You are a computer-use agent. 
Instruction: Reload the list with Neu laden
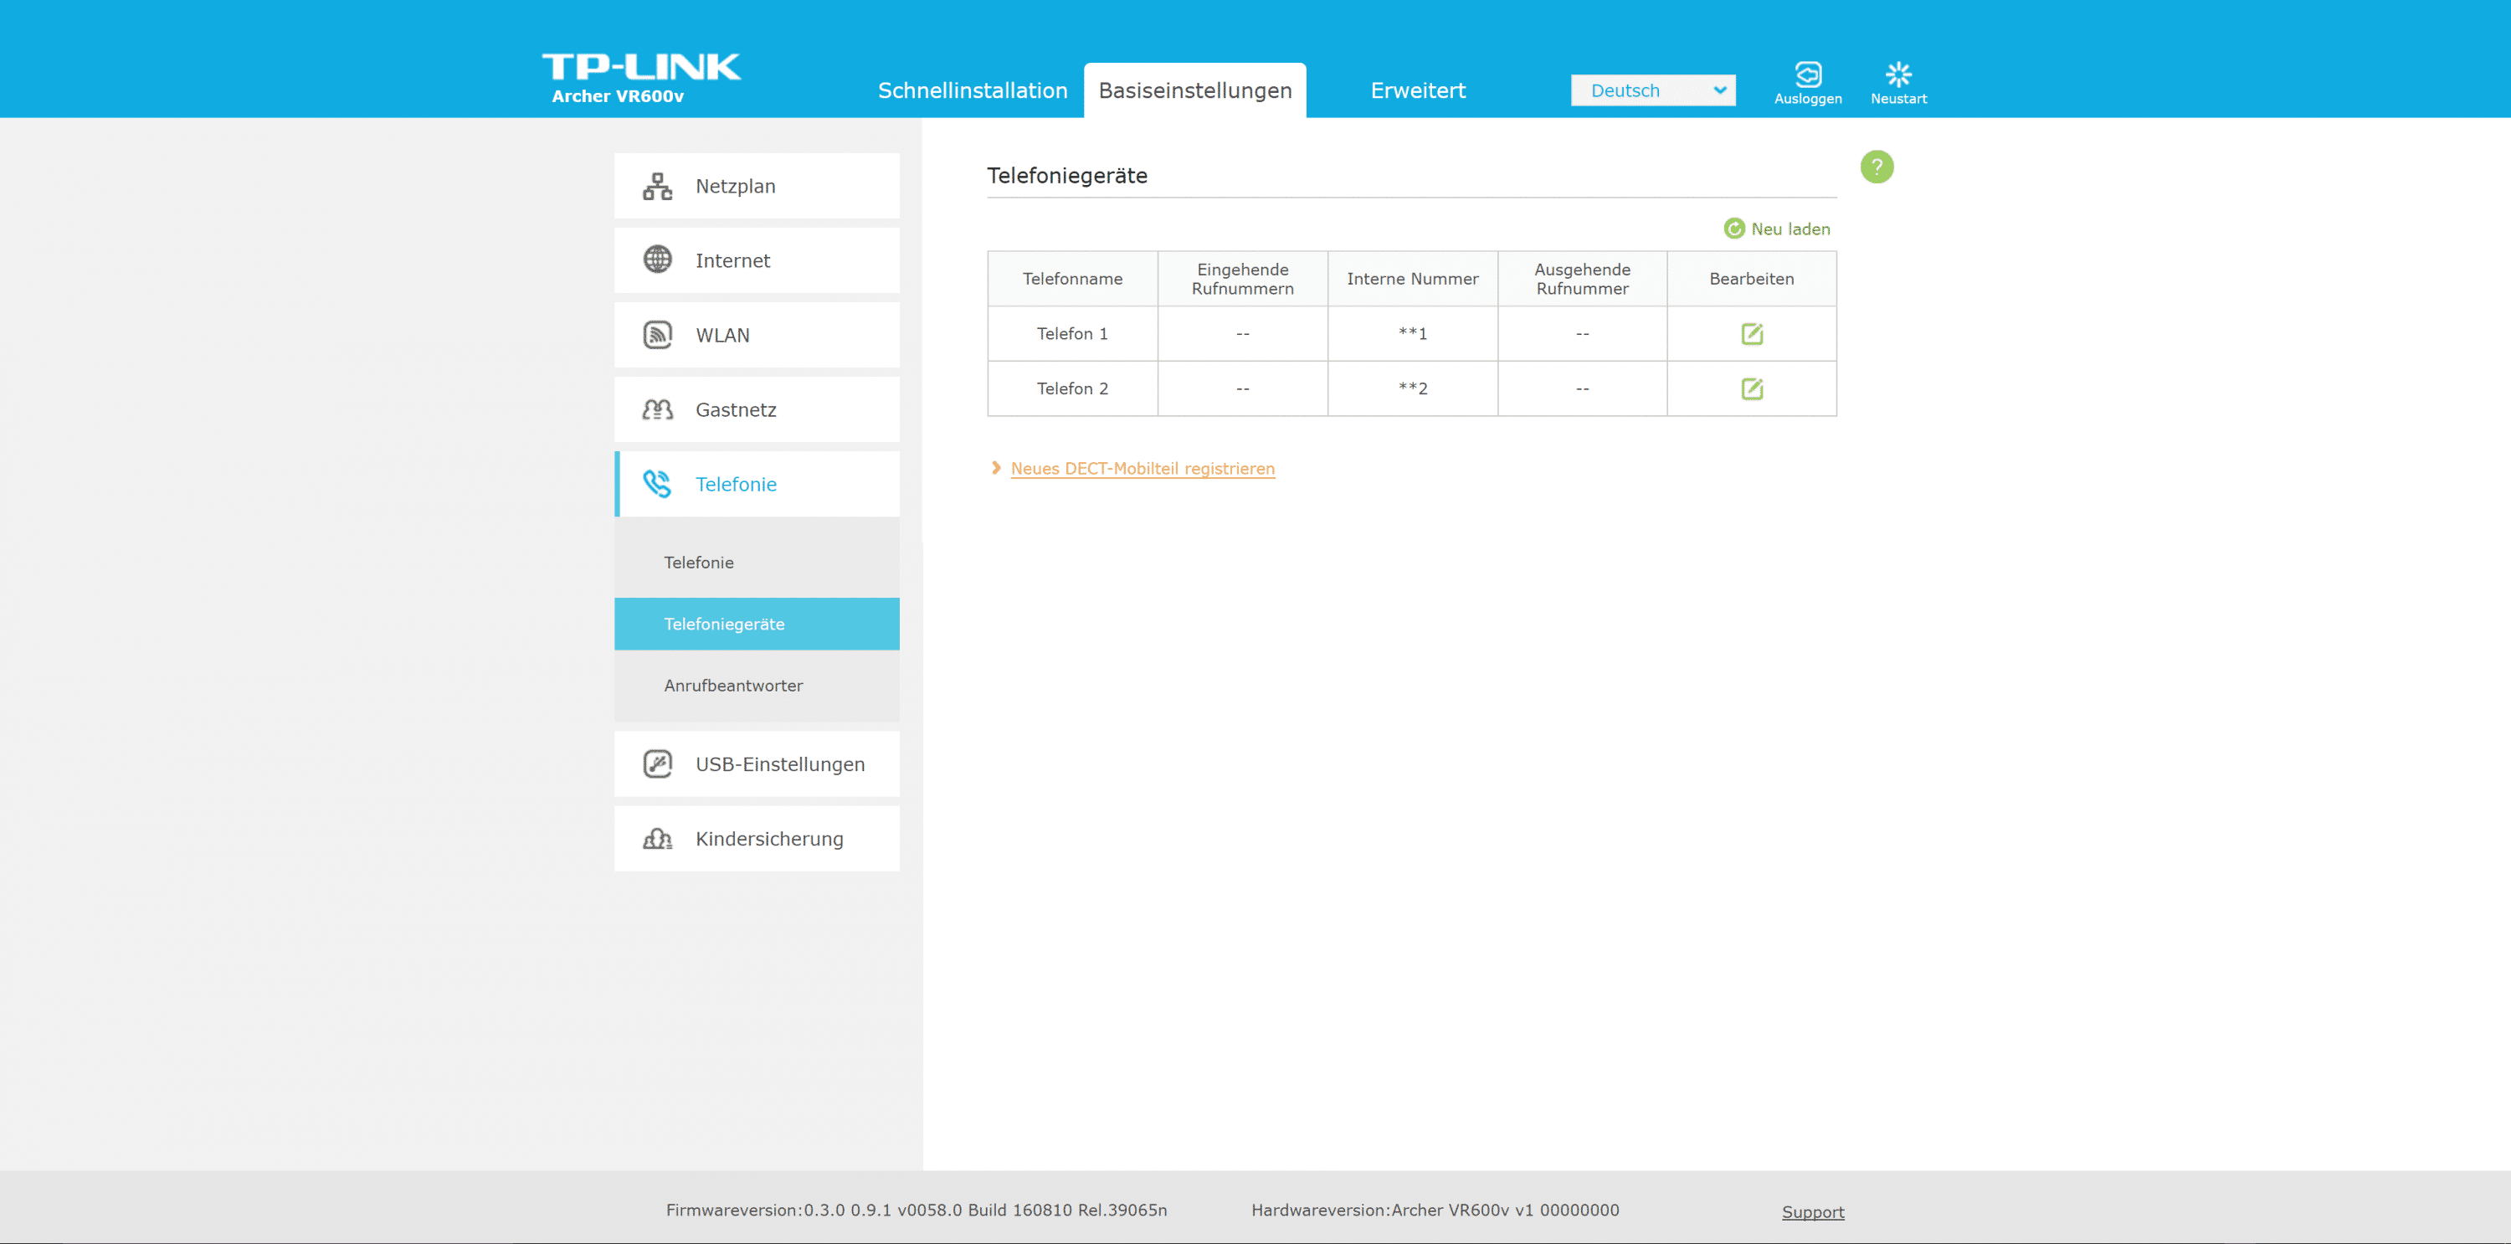click(x=1777, y=229)
